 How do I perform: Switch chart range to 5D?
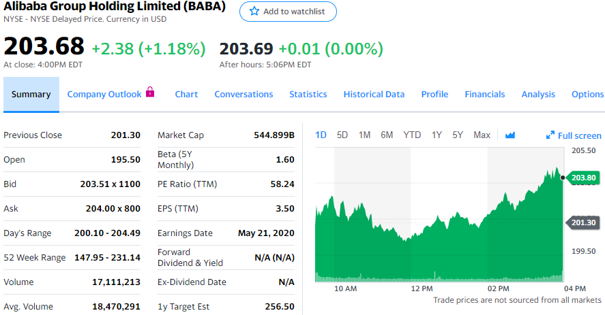342,135
